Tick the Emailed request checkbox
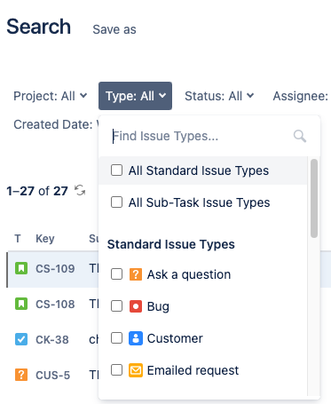 pyautogui.click(x=116, y=370)
